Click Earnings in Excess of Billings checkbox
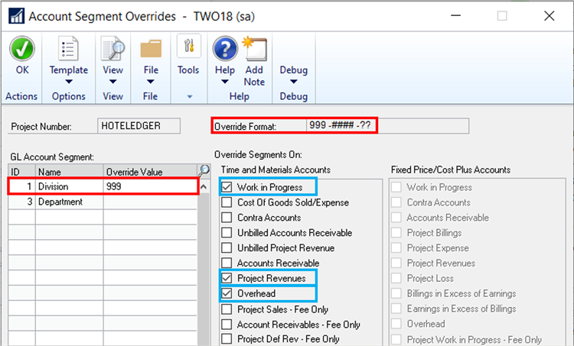Screen dimensions: 574x346 [x=396, y=309]
